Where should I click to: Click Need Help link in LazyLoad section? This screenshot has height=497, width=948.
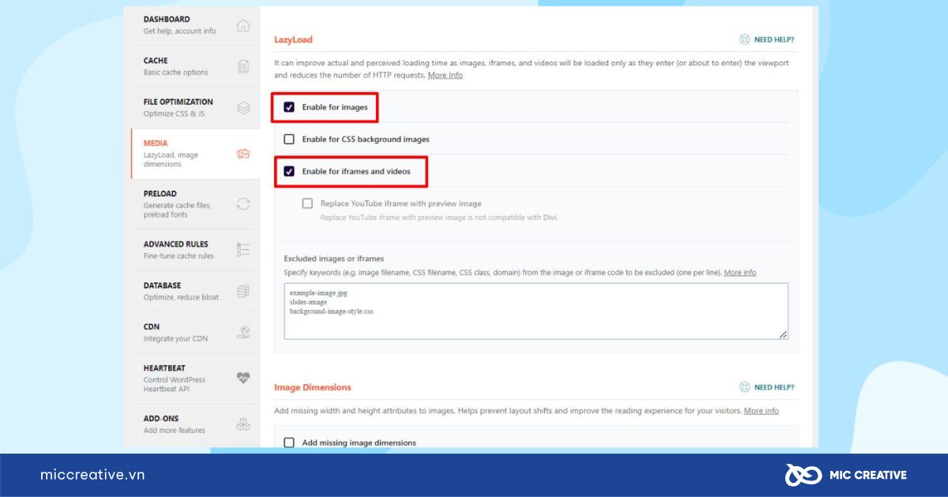(774, 39)
